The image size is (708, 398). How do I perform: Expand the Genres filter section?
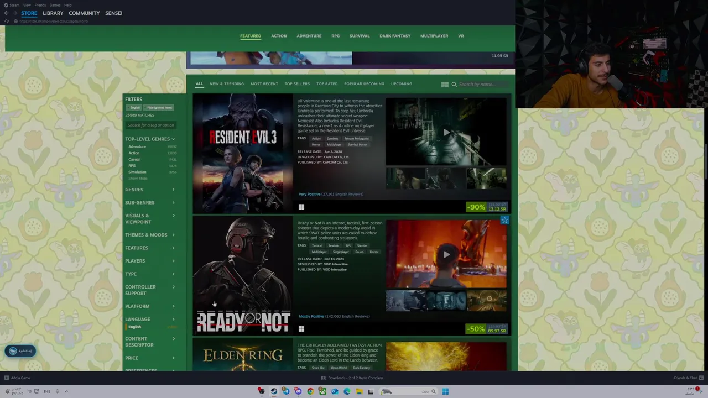click(x=150, y=190)
